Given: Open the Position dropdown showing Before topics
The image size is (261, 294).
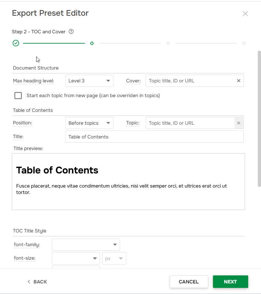Looking at the screenshot, I should click(89, 123).
